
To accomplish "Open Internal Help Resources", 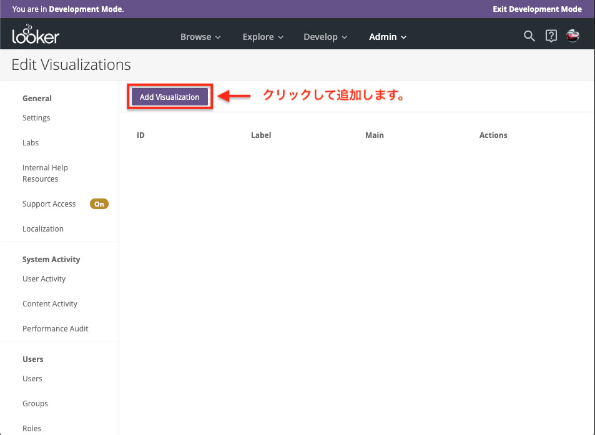I will click(45, 173).
